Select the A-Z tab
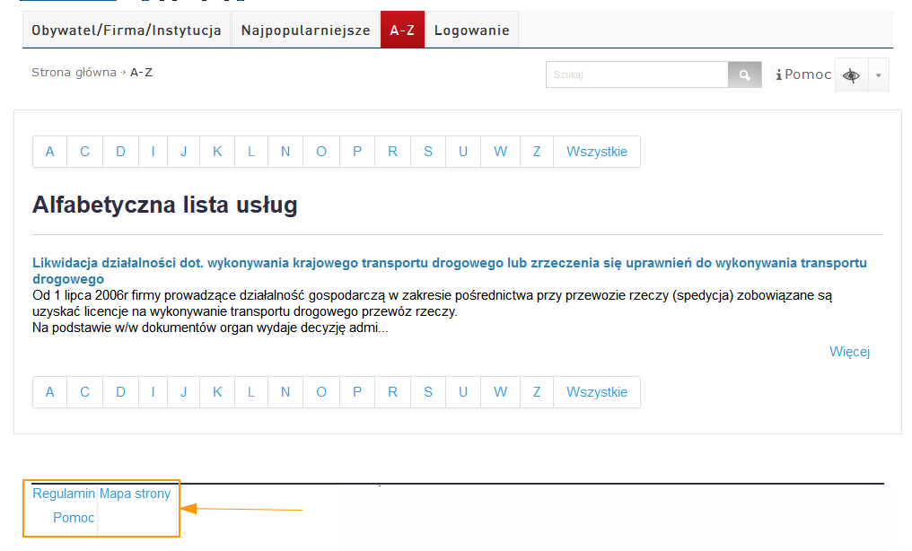The height and width of the screenshot is (551, 912). [402, 31]
